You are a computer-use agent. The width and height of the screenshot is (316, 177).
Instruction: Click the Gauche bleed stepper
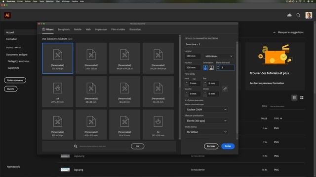click(x=187, y=94)
